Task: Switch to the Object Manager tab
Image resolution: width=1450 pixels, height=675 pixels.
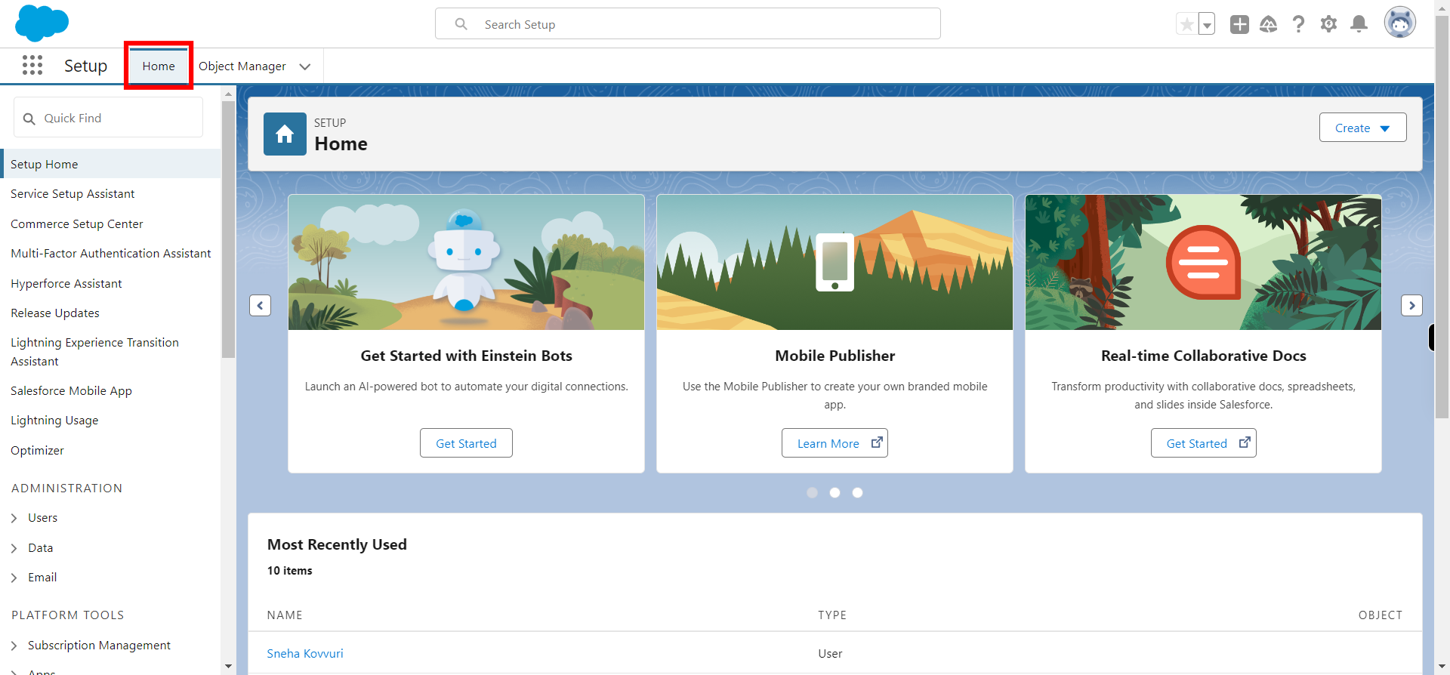Action: (242, 66)
